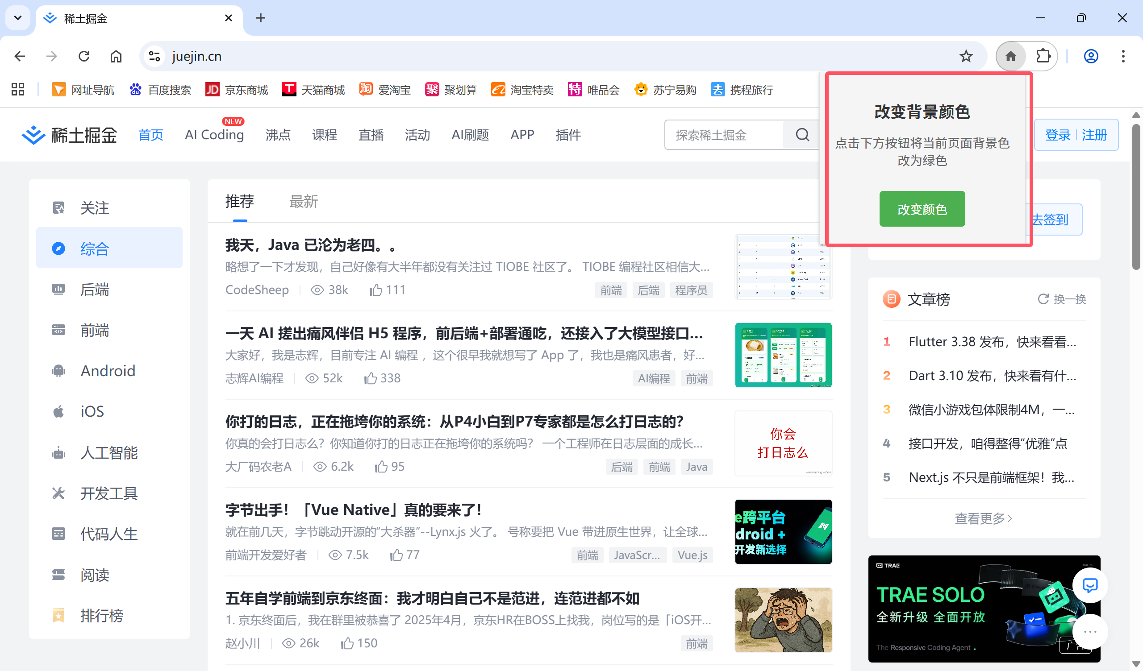Click the search magnifier icon
The height and width of the screenshot is (671, 1143).
(802, 135)
